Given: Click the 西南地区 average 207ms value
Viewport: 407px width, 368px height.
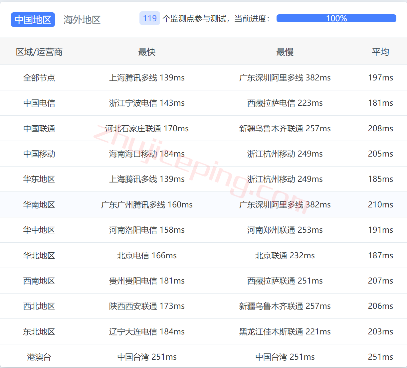Looking at the screenshot, I should pyautogui.click(x=380, y=281).
